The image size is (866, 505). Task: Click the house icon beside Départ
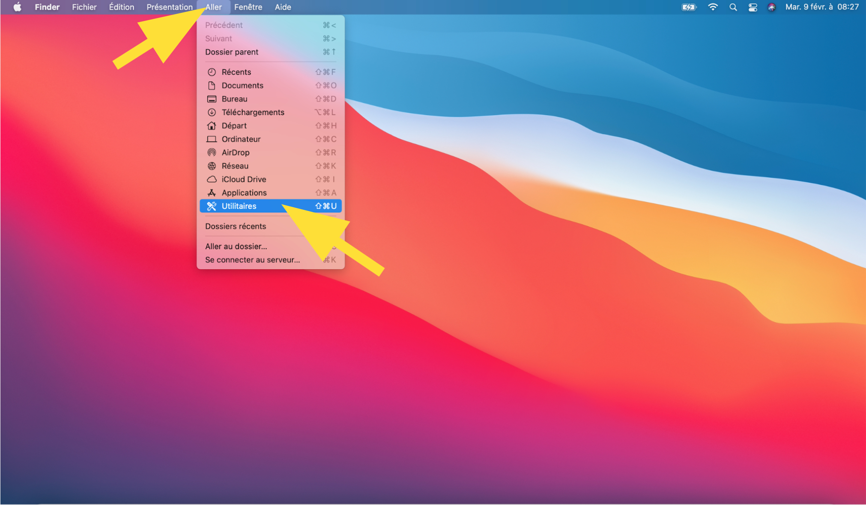point(212,125)
